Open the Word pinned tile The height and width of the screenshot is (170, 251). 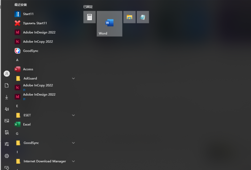click(109, 24)
